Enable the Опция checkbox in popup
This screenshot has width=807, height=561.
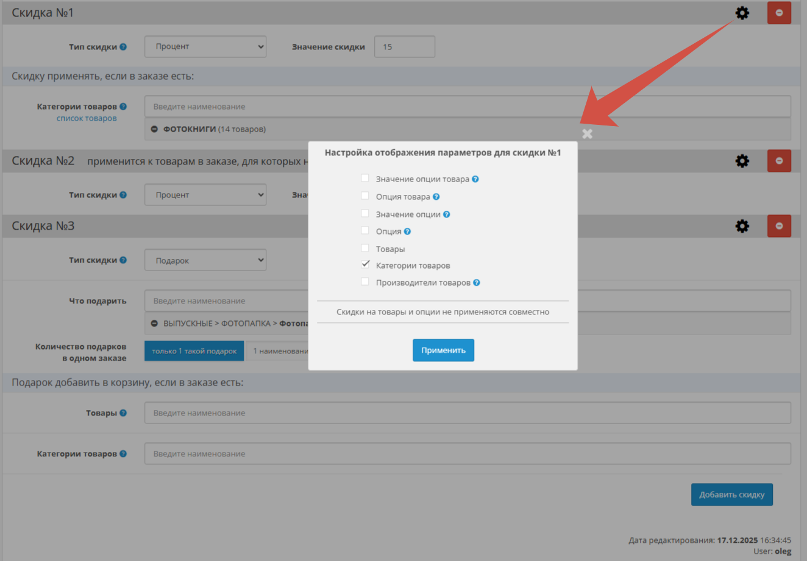tap(365, 231)
